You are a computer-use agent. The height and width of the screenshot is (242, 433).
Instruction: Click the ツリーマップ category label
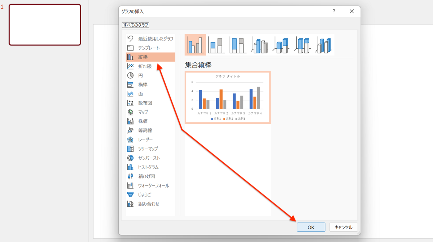coord(148,149)
